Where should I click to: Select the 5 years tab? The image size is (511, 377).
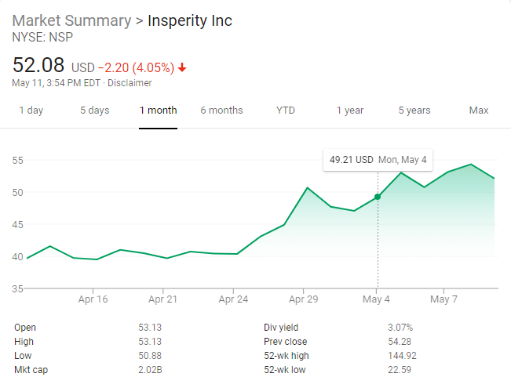[414, 111]
